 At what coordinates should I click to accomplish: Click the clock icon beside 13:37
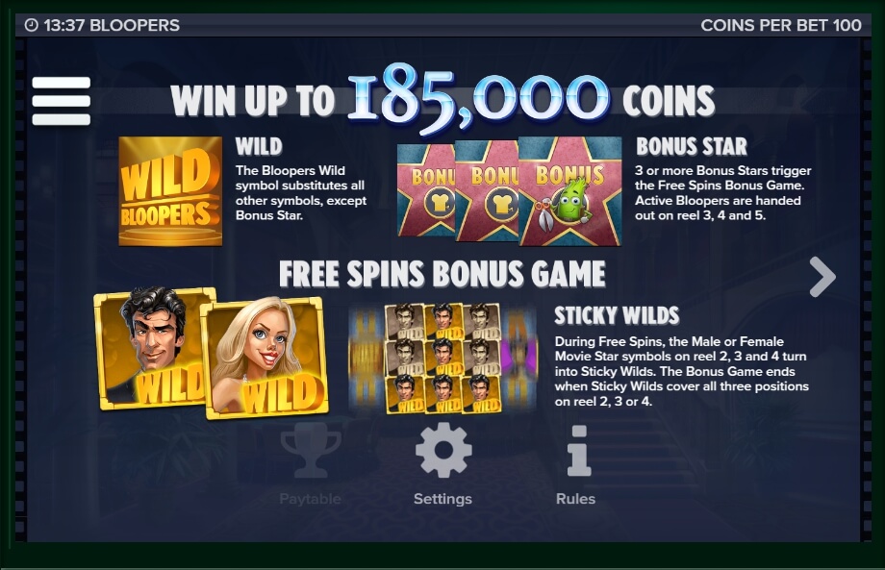point(32,25)
